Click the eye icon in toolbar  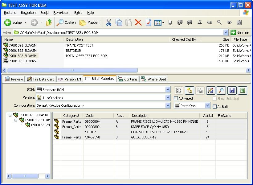point(229,23)
